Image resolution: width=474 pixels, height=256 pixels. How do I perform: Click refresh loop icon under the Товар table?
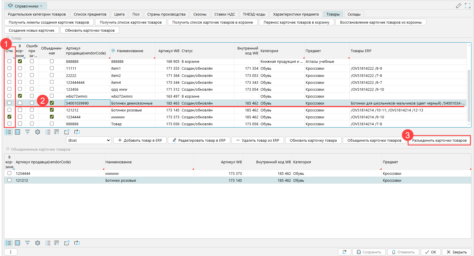[77, 132]
